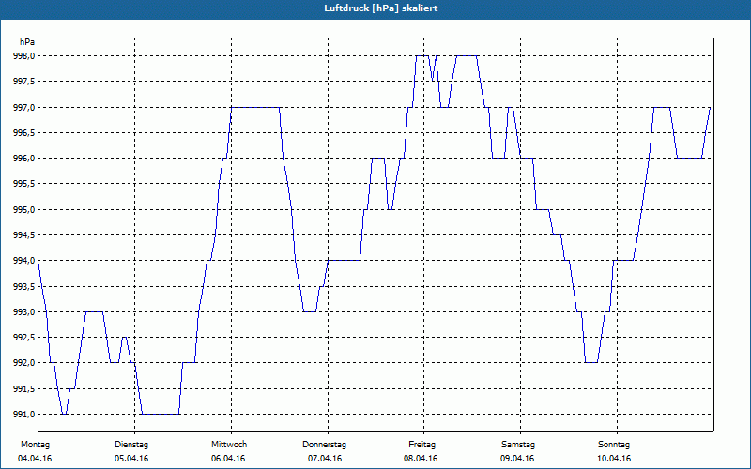Click the 993,5 axis value
Screen dimensions: 751x469
tap(23, 286)
